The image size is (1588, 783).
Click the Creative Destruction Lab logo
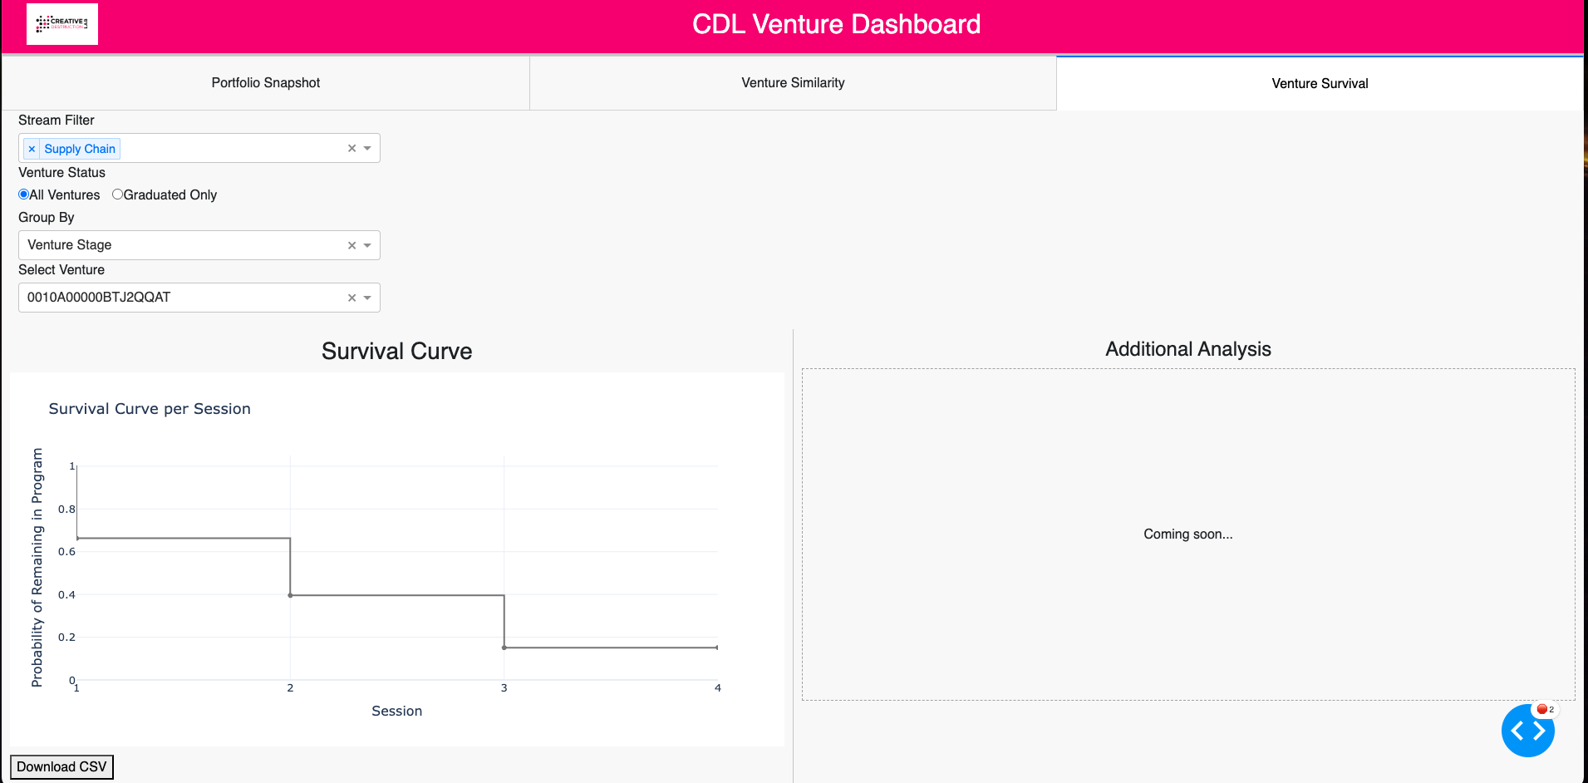tap(62, 24)
